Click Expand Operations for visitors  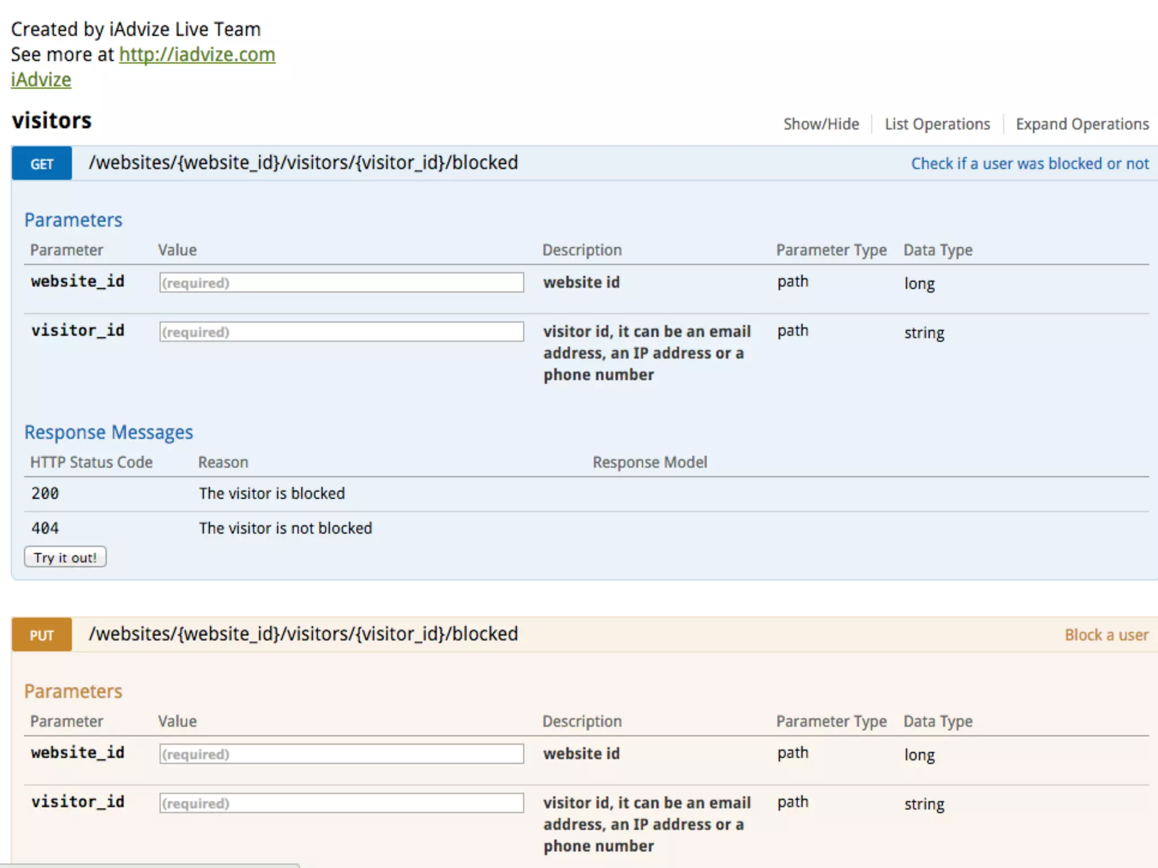click(1082, 124)
